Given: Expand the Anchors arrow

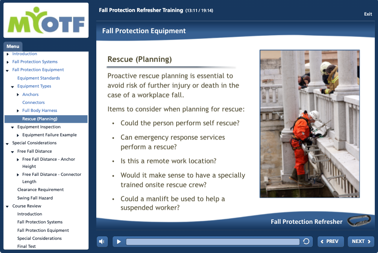Looking at the screenshot, I should (x=18, y=95).
